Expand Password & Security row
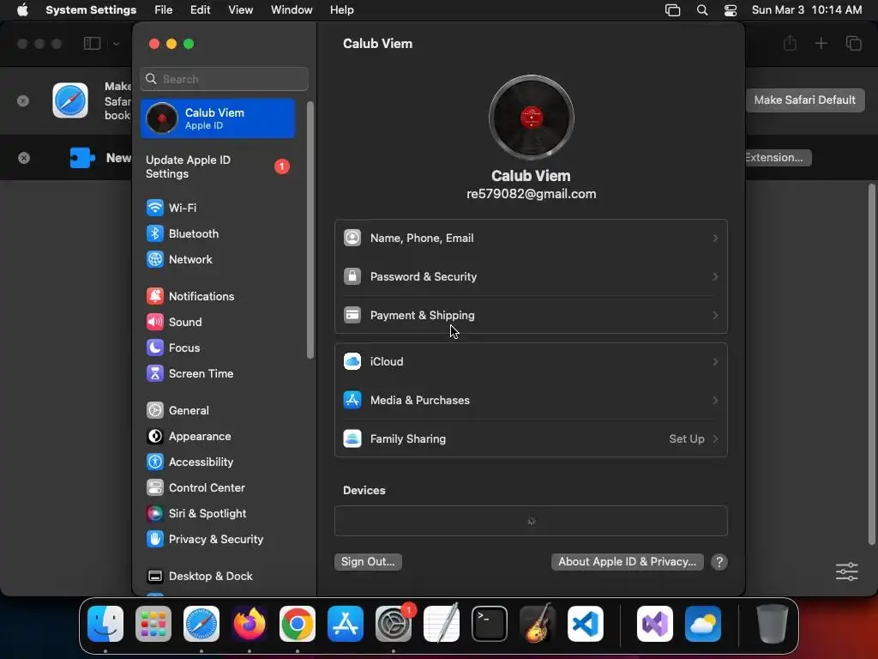The height and width of the screenshot is (659, 878). (531, 277)
